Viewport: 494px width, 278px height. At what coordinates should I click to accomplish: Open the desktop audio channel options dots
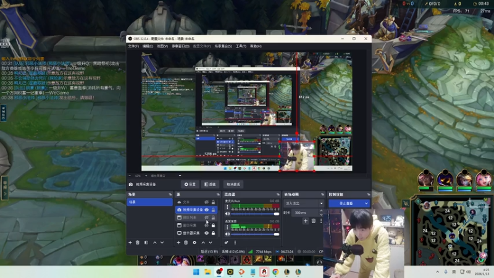(x=227, y=227)
